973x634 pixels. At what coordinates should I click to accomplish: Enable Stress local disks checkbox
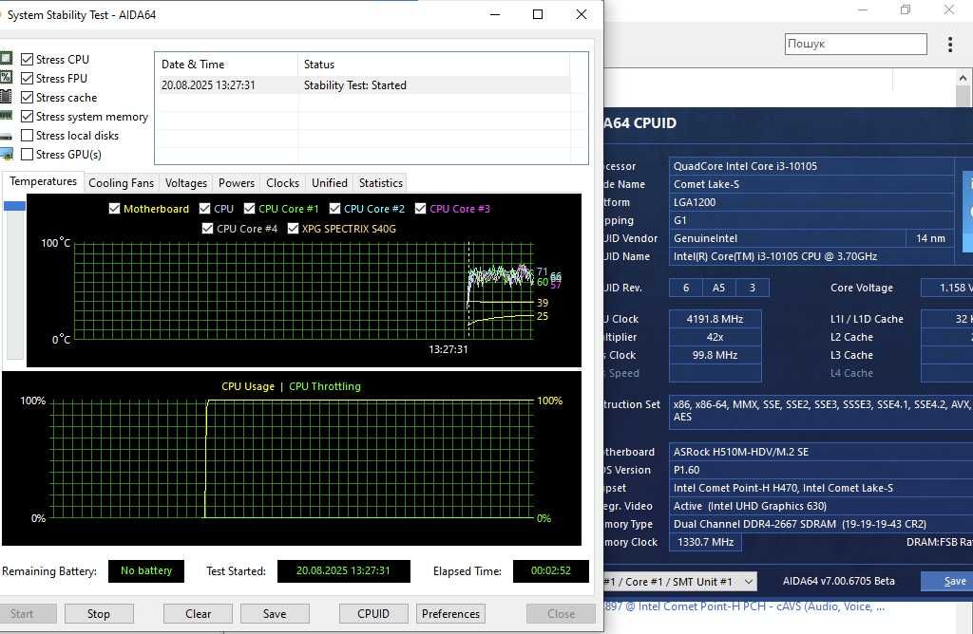pos(27,135)
